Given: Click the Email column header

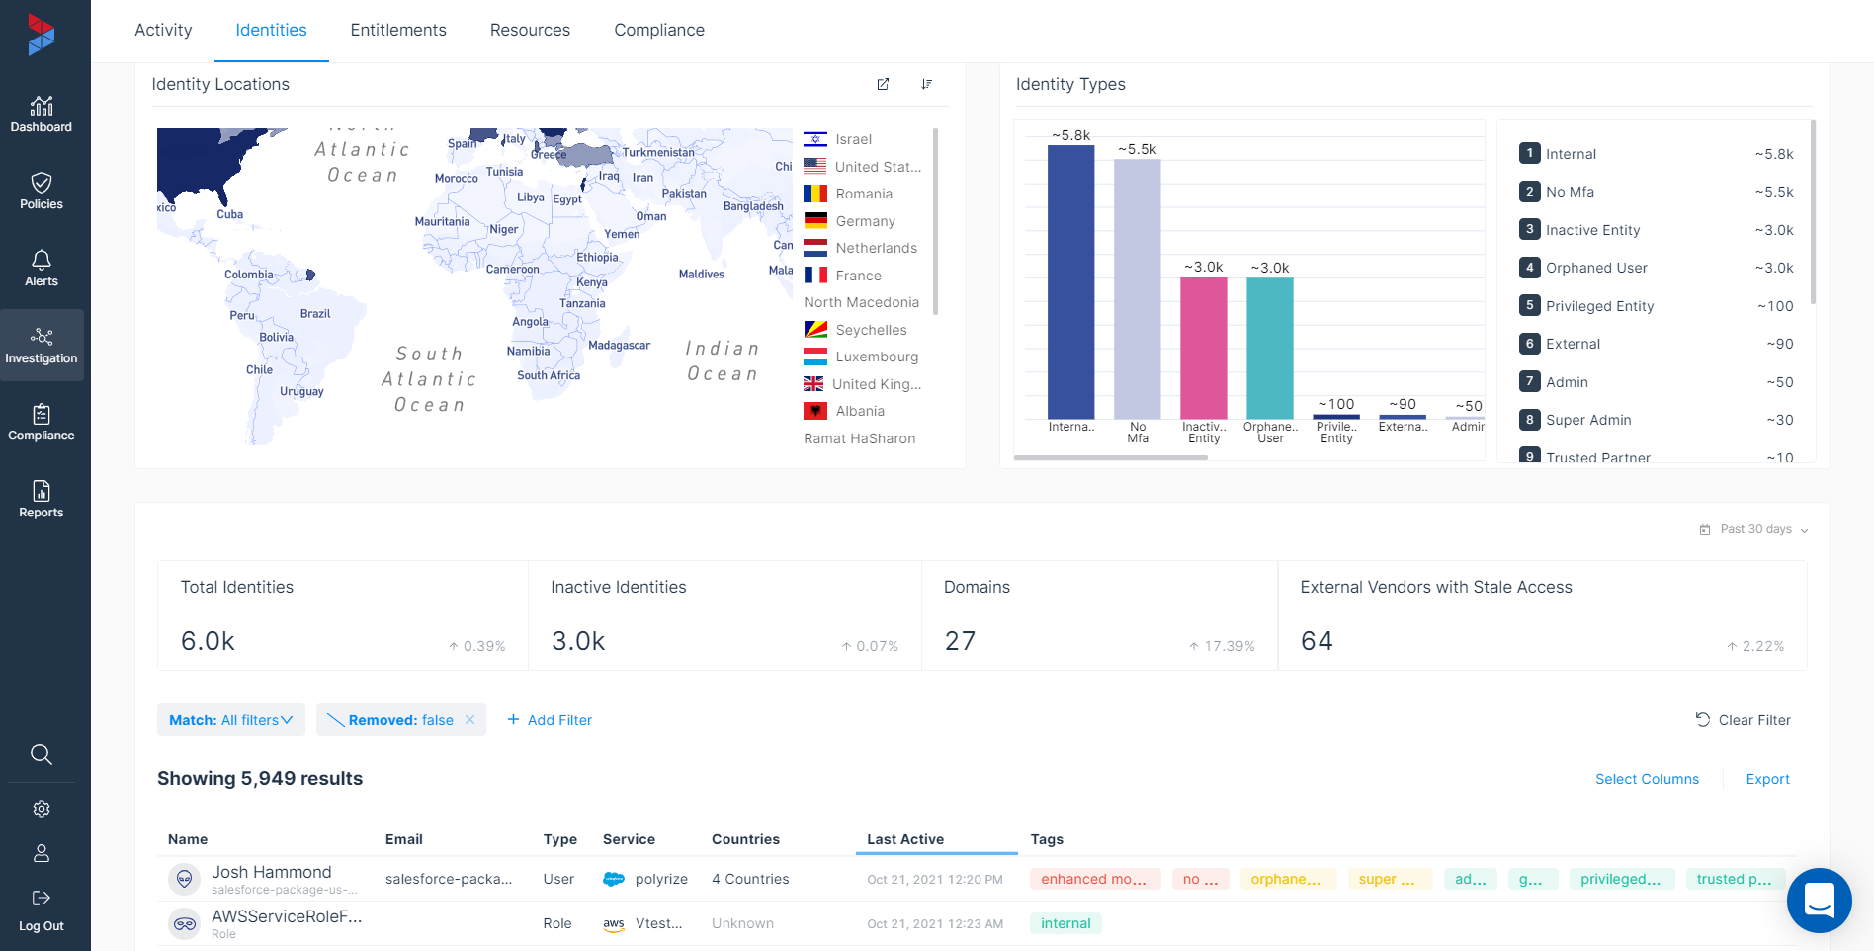Looking at the screenshot, I should (x=404, y=839).
